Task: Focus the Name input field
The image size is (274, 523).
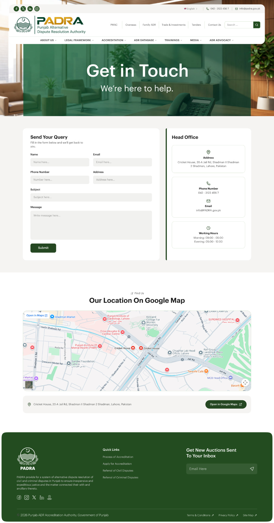Action: coord(60,162)
